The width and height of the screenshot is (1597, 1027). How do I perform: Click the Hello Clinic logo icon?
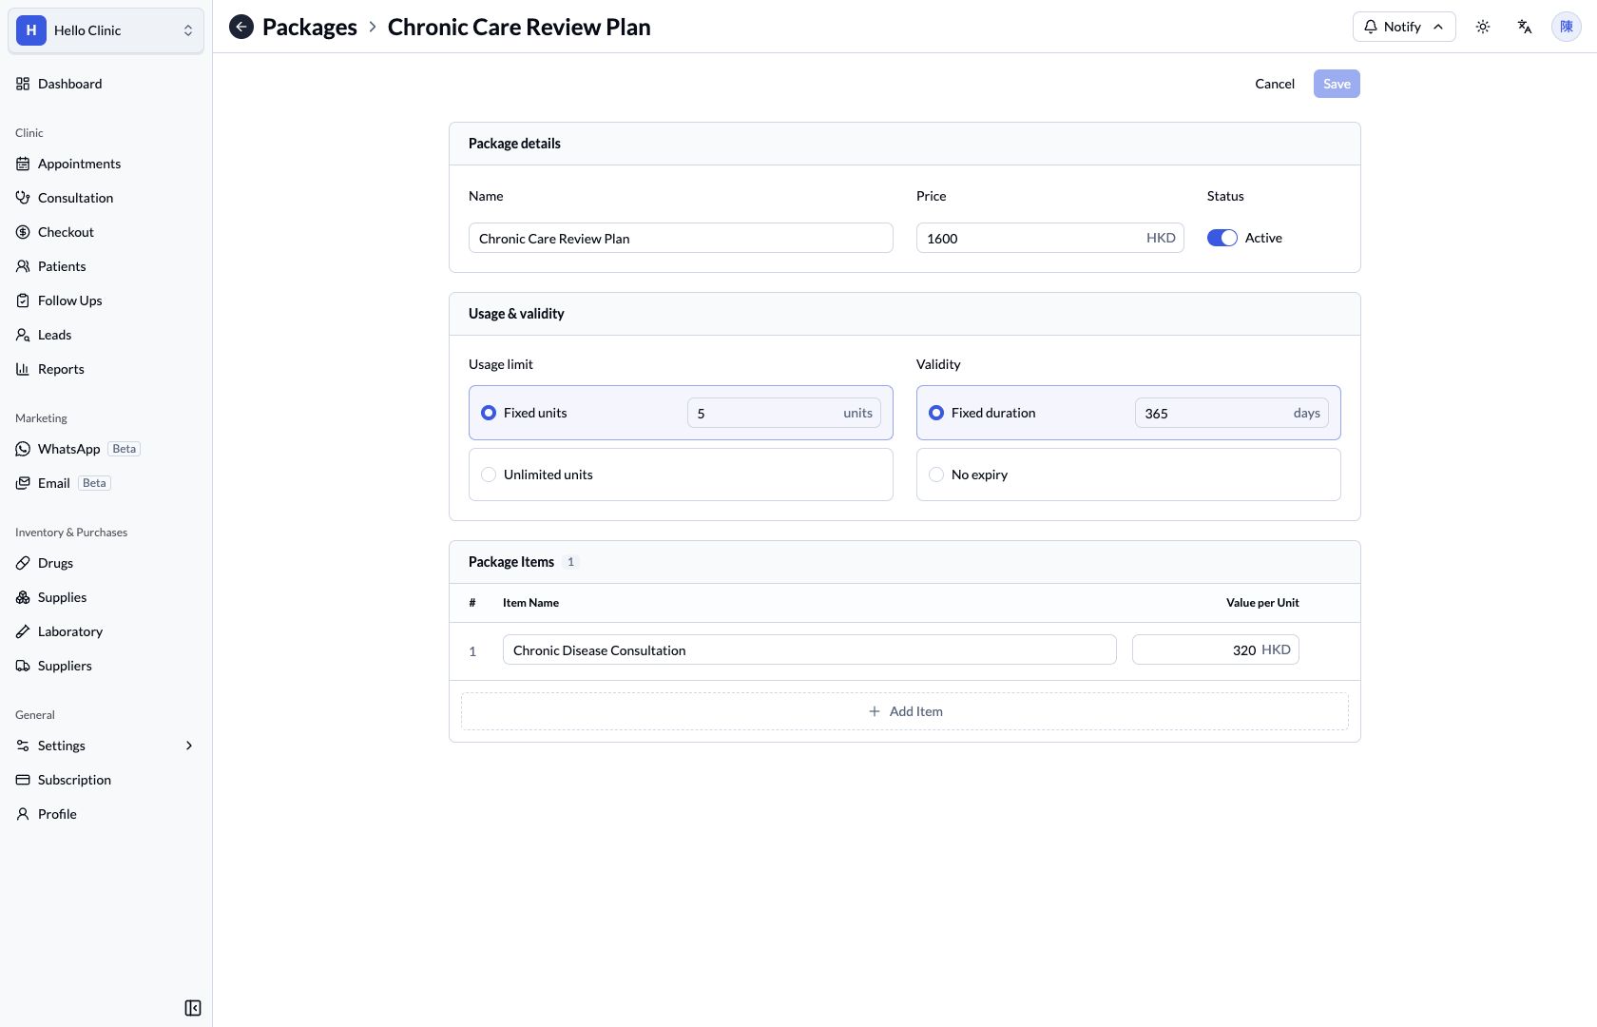pyautogui.click(x=31, y=30)
